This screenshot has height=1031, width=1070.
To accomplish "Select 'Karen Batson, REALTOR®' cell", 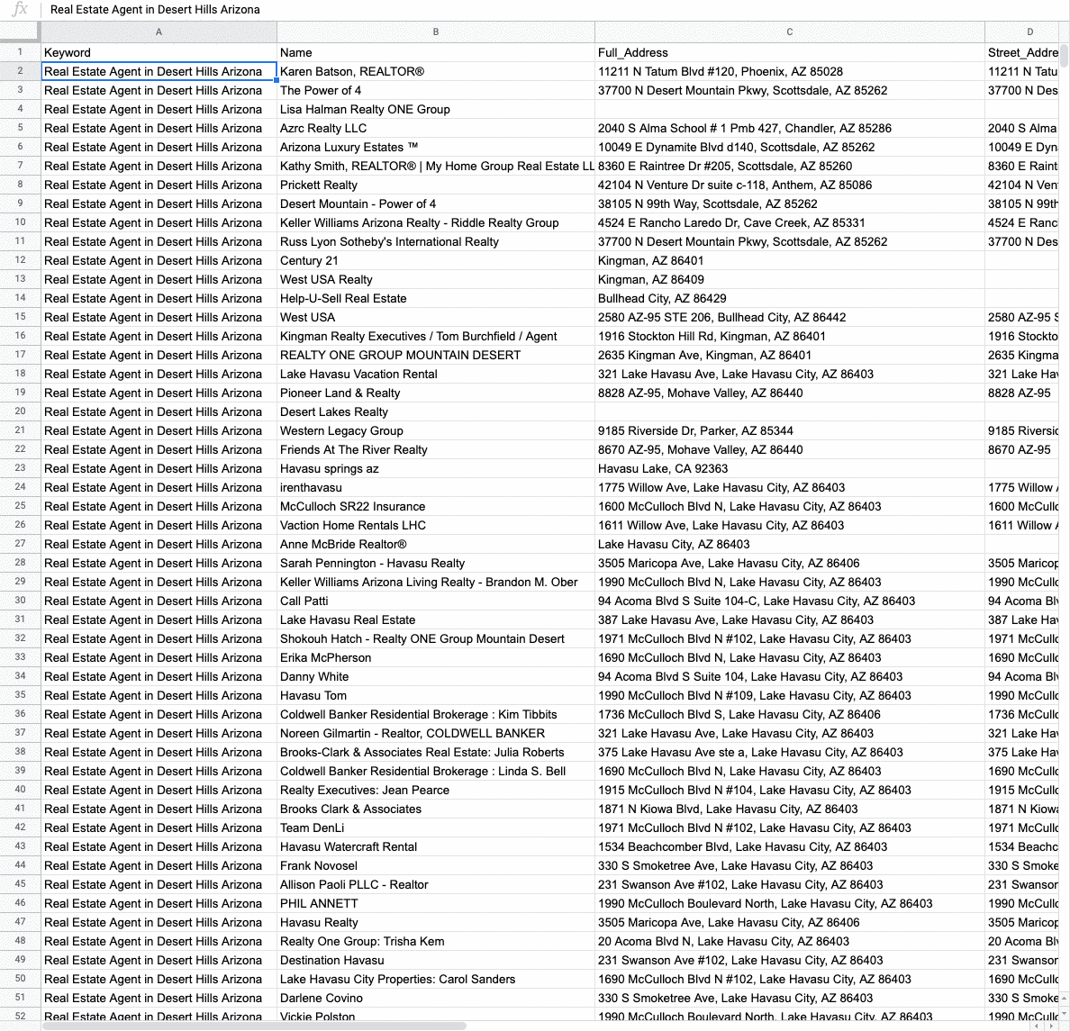I will coord(436,72).
